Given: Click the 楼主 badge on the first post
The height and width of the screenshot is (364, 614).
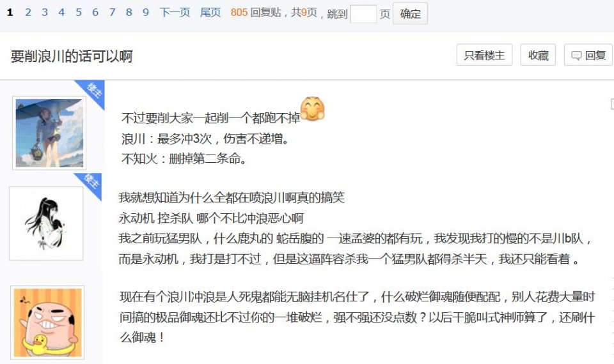Looking at the screenshot, I should coord(93,92).
